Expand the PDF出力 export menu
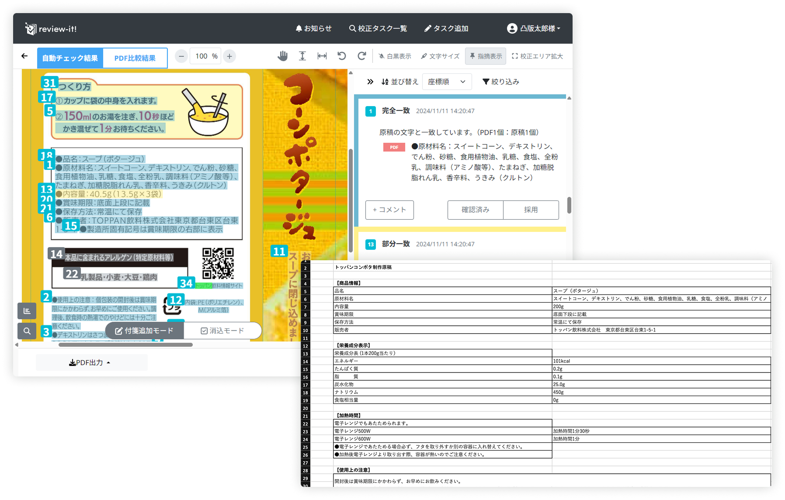Image resolution: width=785 pixels, height=500 pixels. click(x=90, y=362)
